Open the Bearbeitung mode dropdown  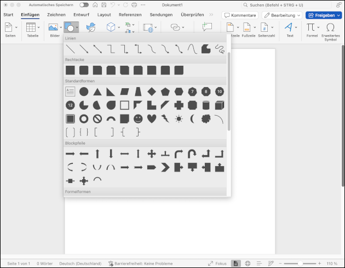(x=282, y=15)
